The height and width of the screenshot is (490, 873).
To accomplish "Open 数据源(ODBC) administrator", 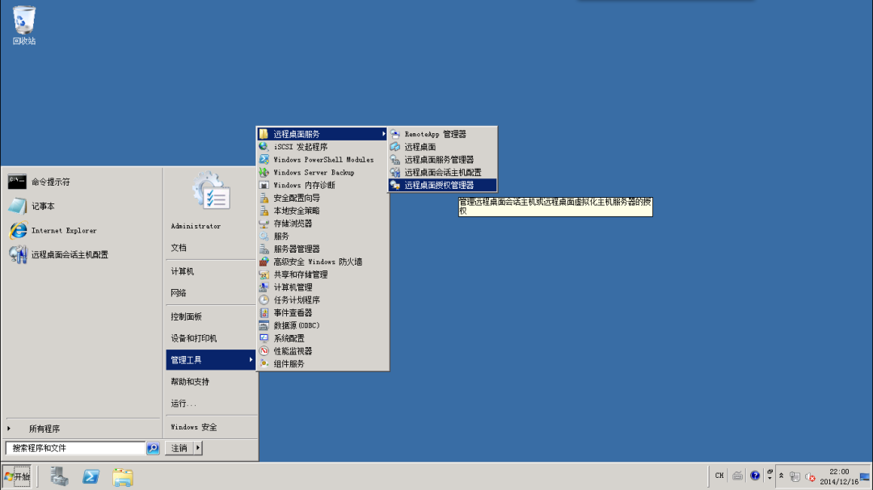I will 323,325.
